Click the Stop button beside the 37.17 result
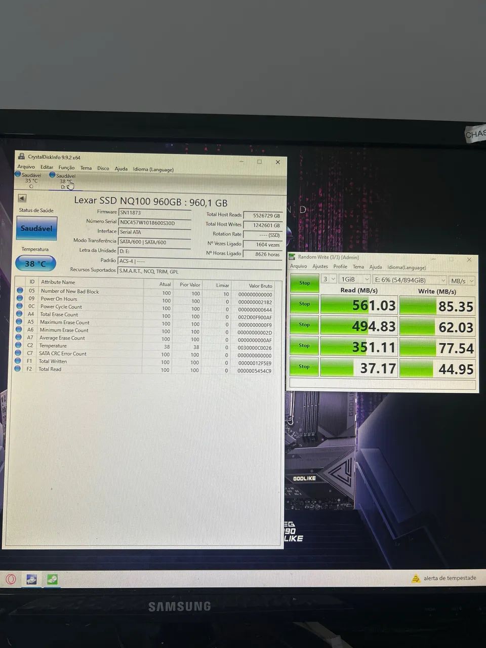Image resolution: width=486 pixels, height=648 pixels. 304,367
